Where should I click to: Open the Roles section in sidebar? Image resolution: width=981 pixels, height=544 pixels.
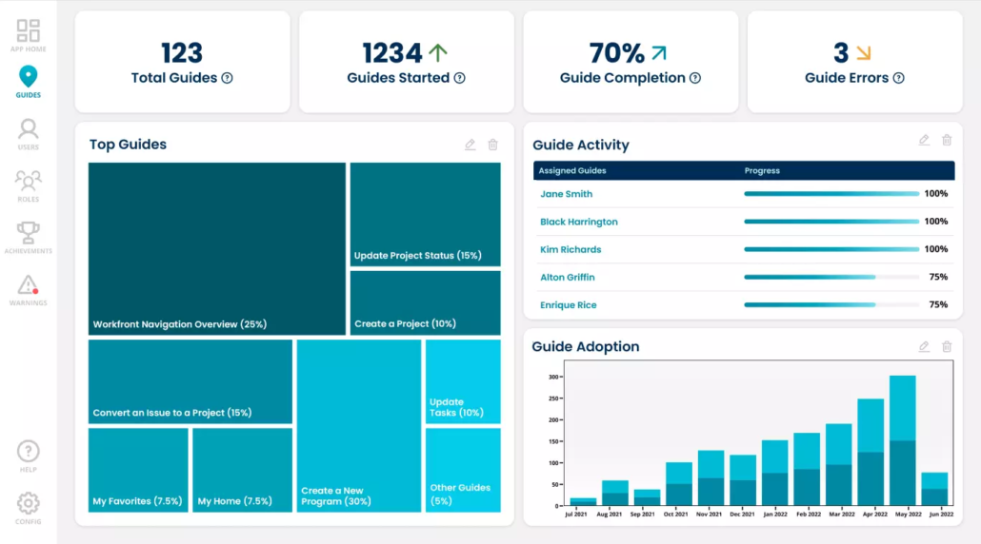(28, 185)
